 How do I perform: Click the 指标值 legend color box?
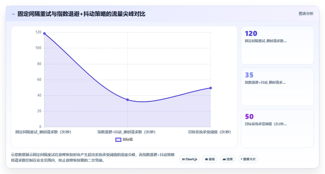tap(118, 140)
